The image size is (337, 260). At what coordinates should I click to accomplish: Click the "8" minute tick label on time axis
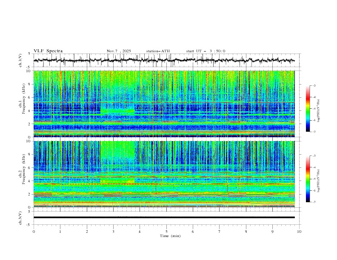[246, 232]
